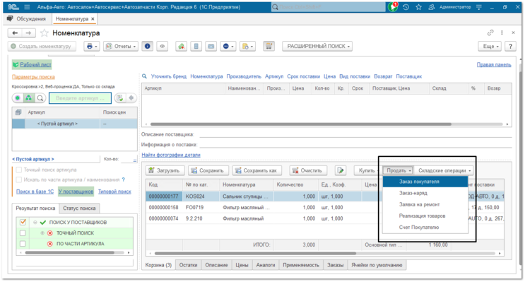
Task: Toggle the Продать dropdown button
Action: 398,170
